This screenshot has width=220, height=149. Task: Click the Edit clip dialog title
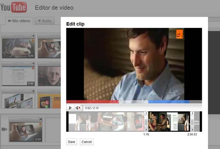[75, 24]
